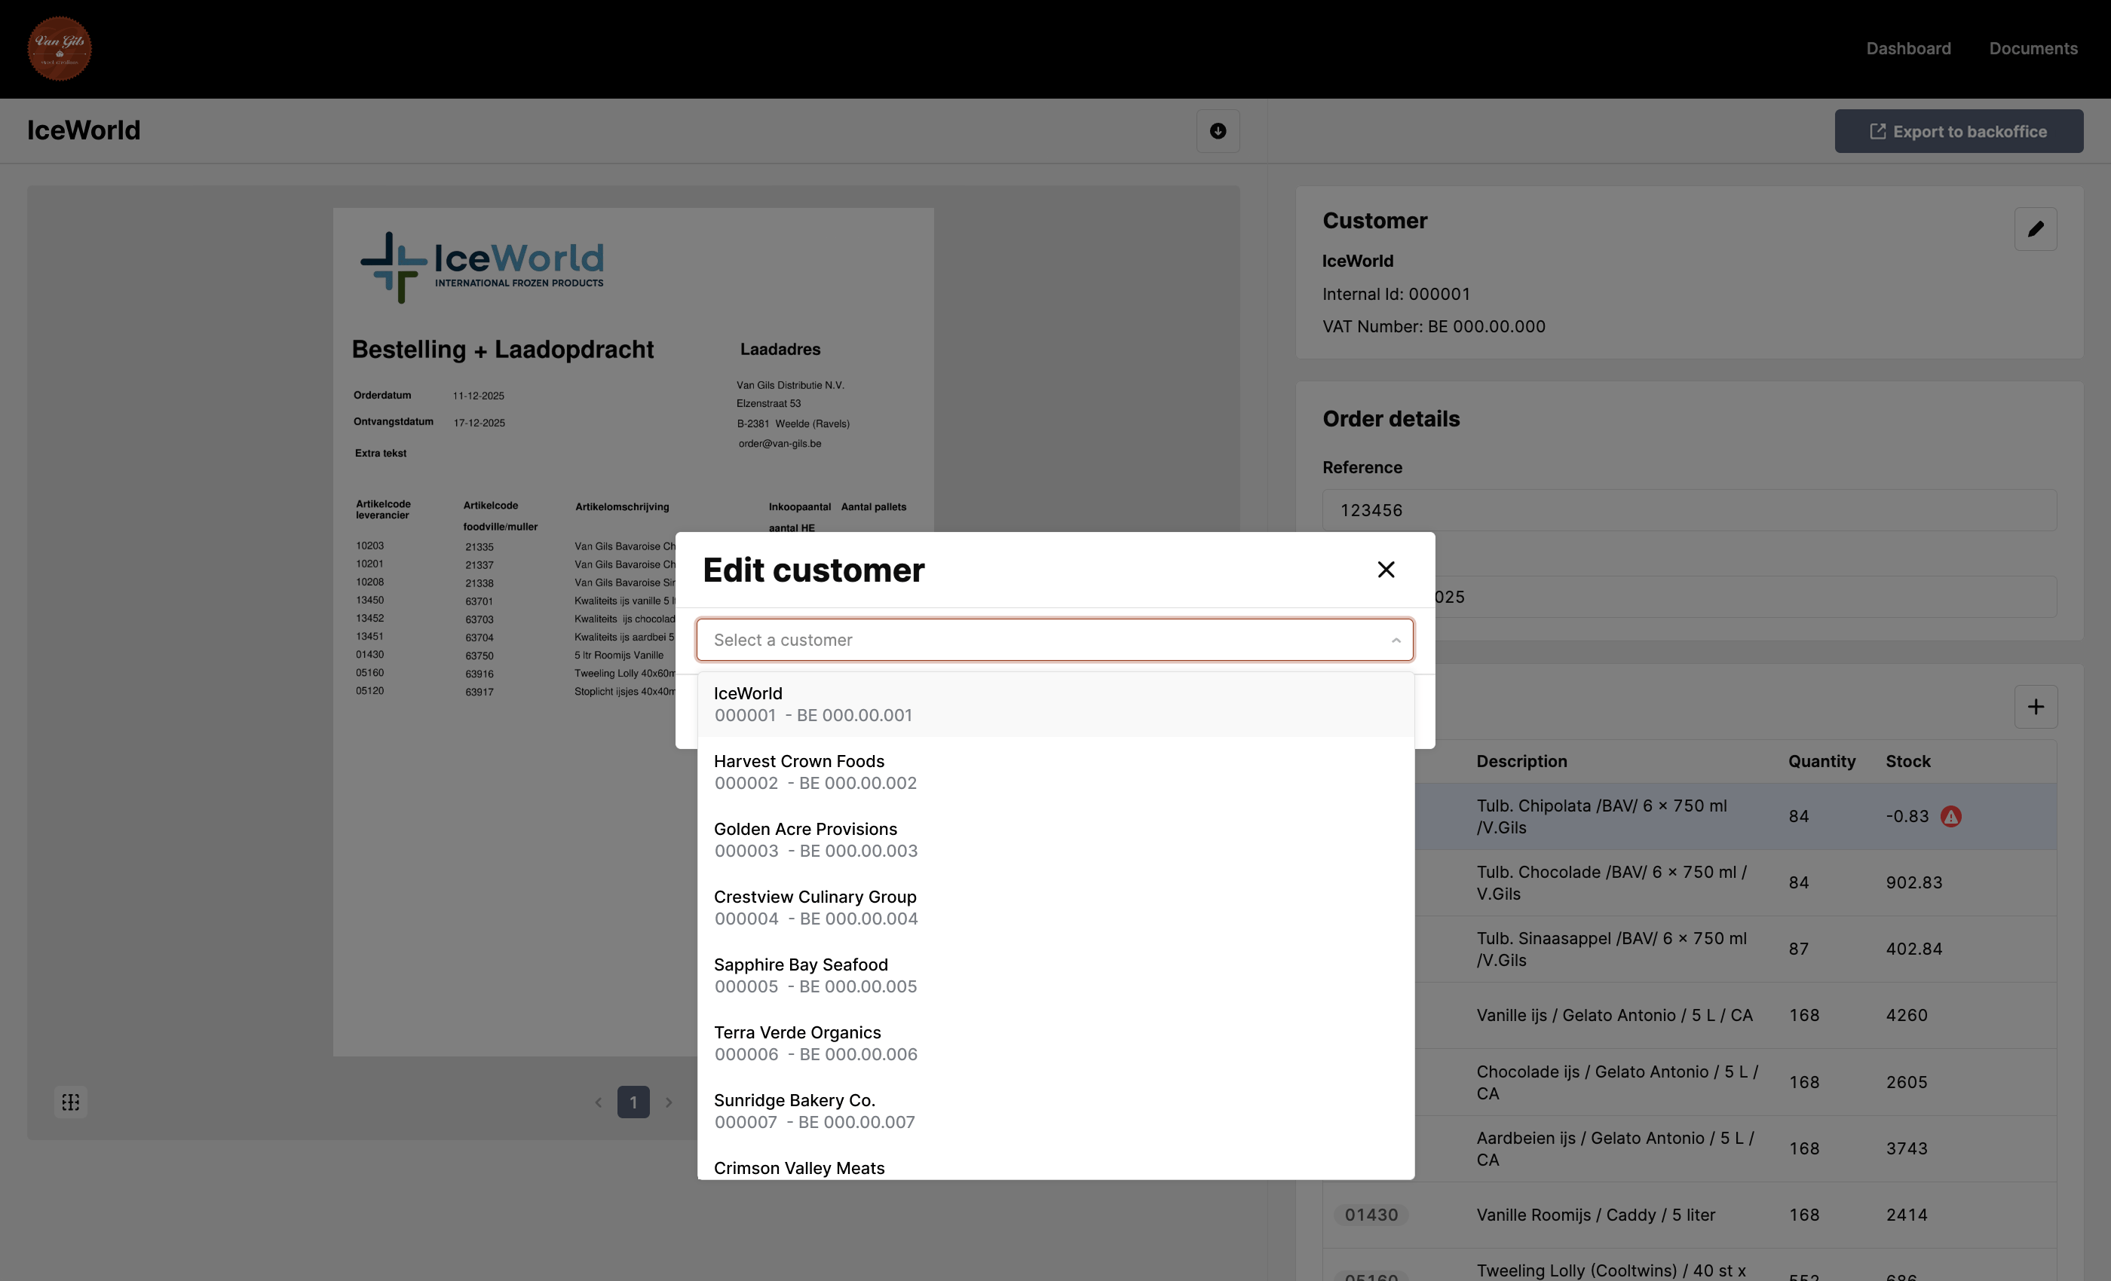Click the Van Gils logo
Viewport: 2111px width, 1281px height.
59,48
